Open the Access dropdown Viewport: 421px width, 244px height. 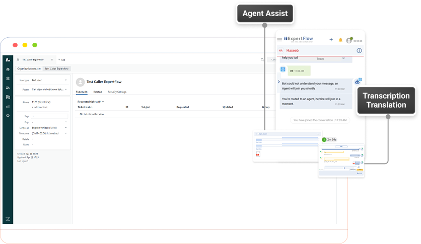click(x=49, y=89)
